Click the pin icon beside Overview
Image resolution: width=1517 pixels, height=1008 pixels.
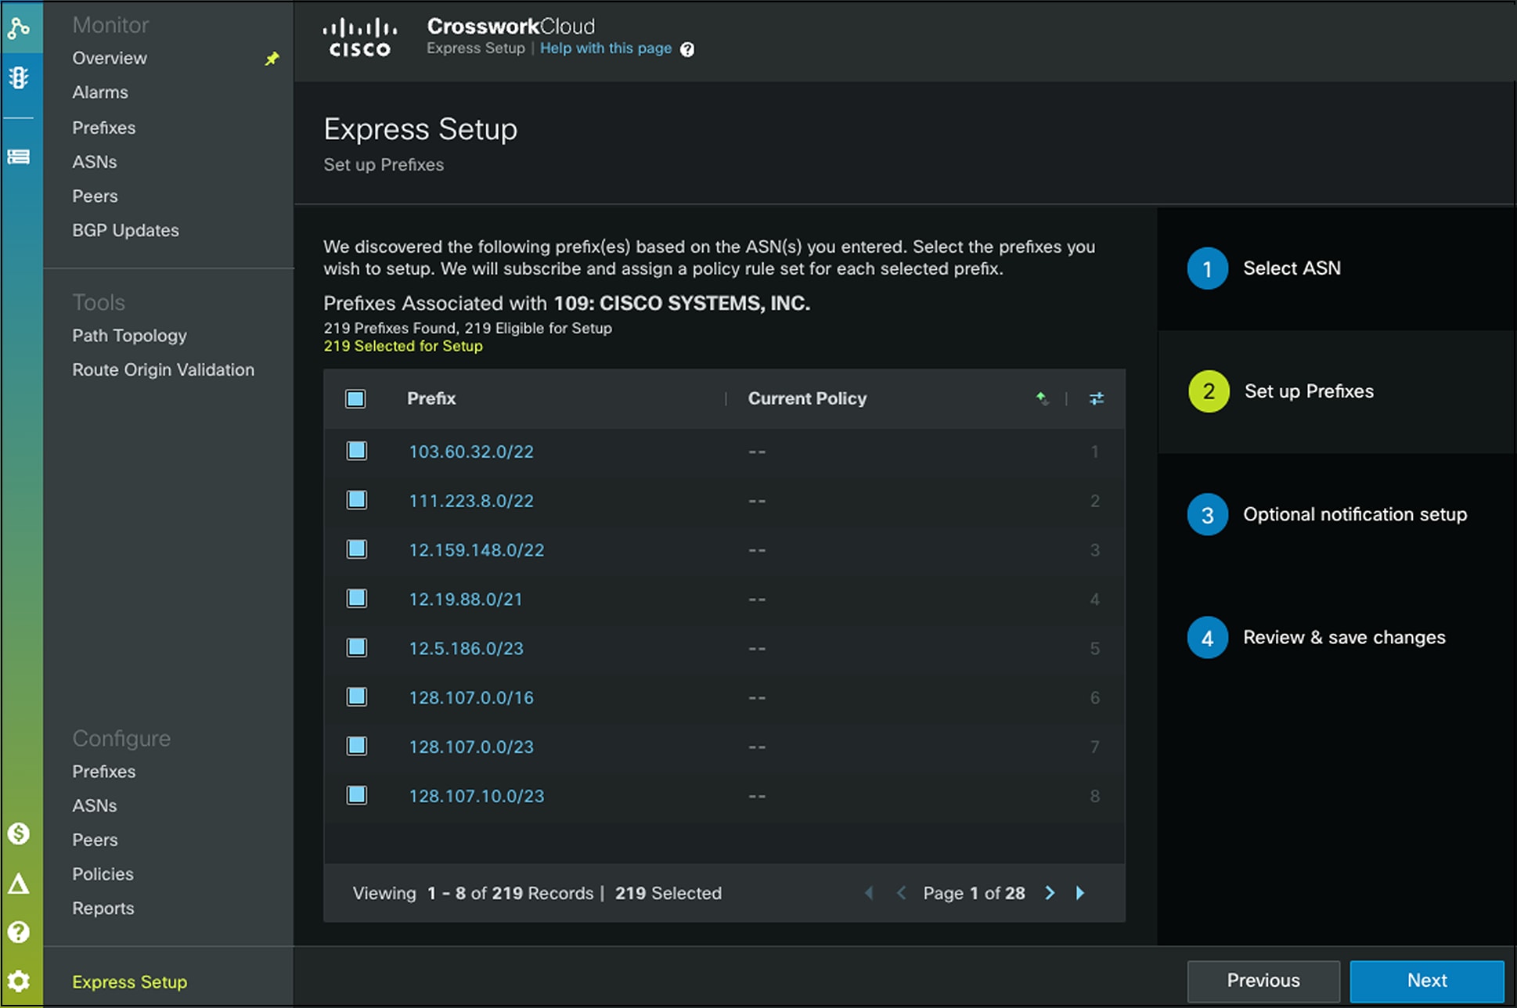point(272,59)
